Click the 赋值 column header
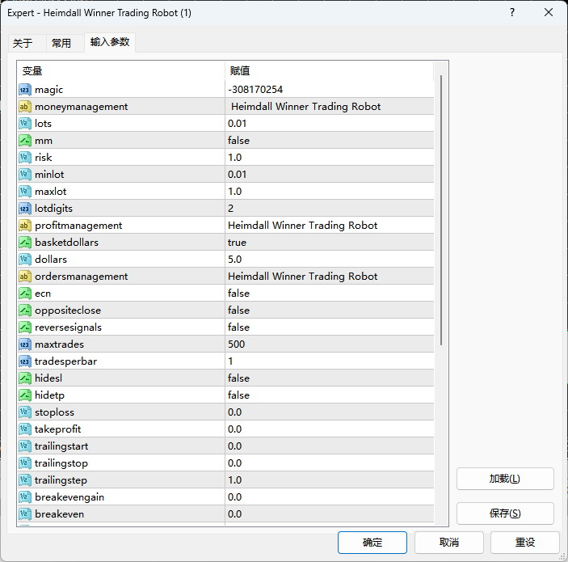568x562 pixels. click(240, 71)
